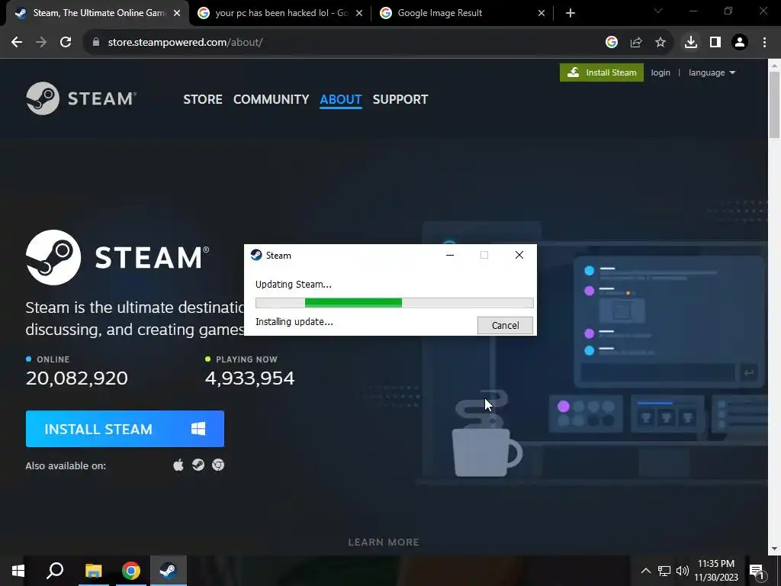Screen dimensions: 781x586
Task: Click the blue INSTALL STEAM button
Action: [x=125, y=429]
